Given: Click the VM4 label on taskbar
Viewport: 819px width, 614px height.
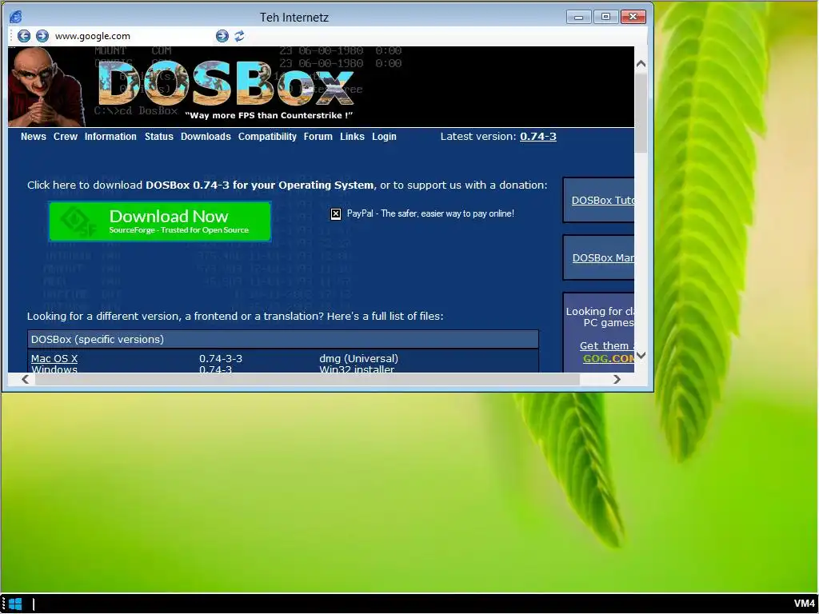Looking at the screenshot, I should coord(805,604).
